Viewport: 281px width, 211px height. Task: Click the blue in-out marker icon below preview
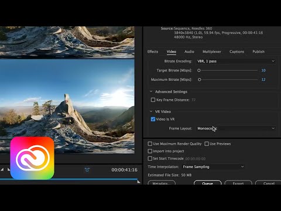87,170
